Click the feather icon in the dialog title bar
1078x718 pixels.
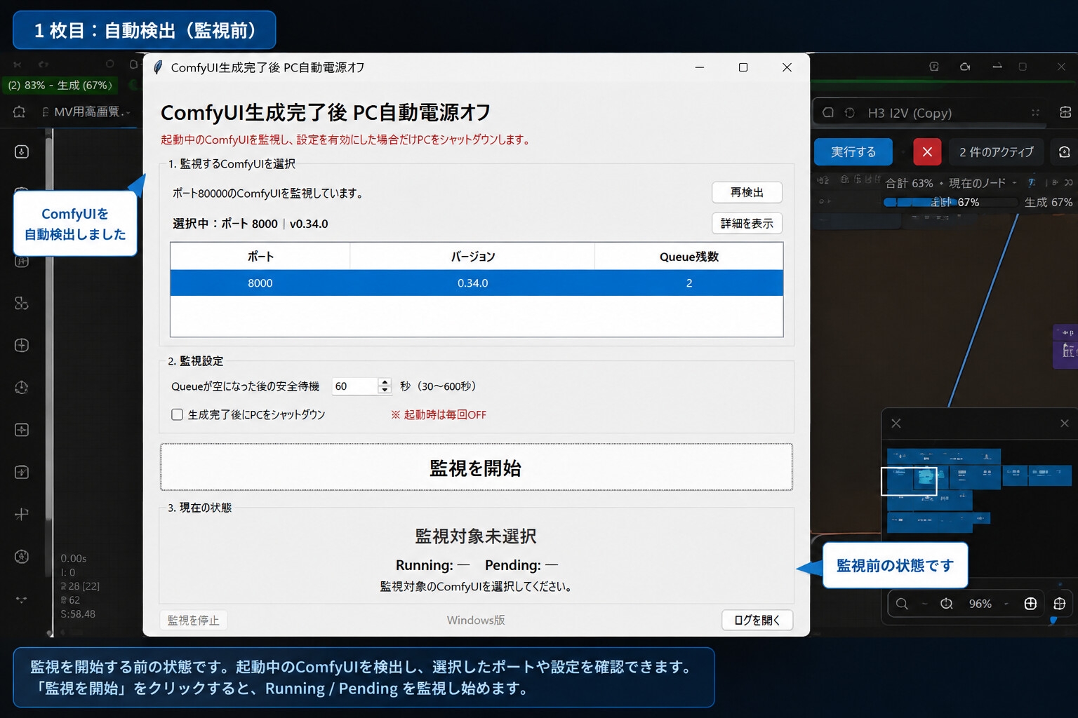click(158, 67)
